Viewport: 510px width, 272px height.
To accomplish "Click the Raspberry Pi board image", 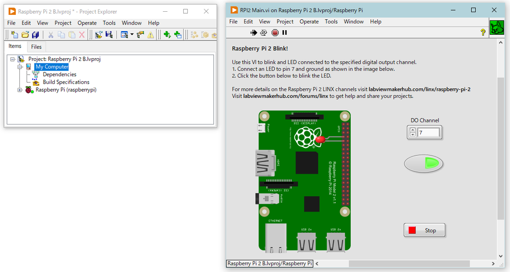I will pos(304,181).
